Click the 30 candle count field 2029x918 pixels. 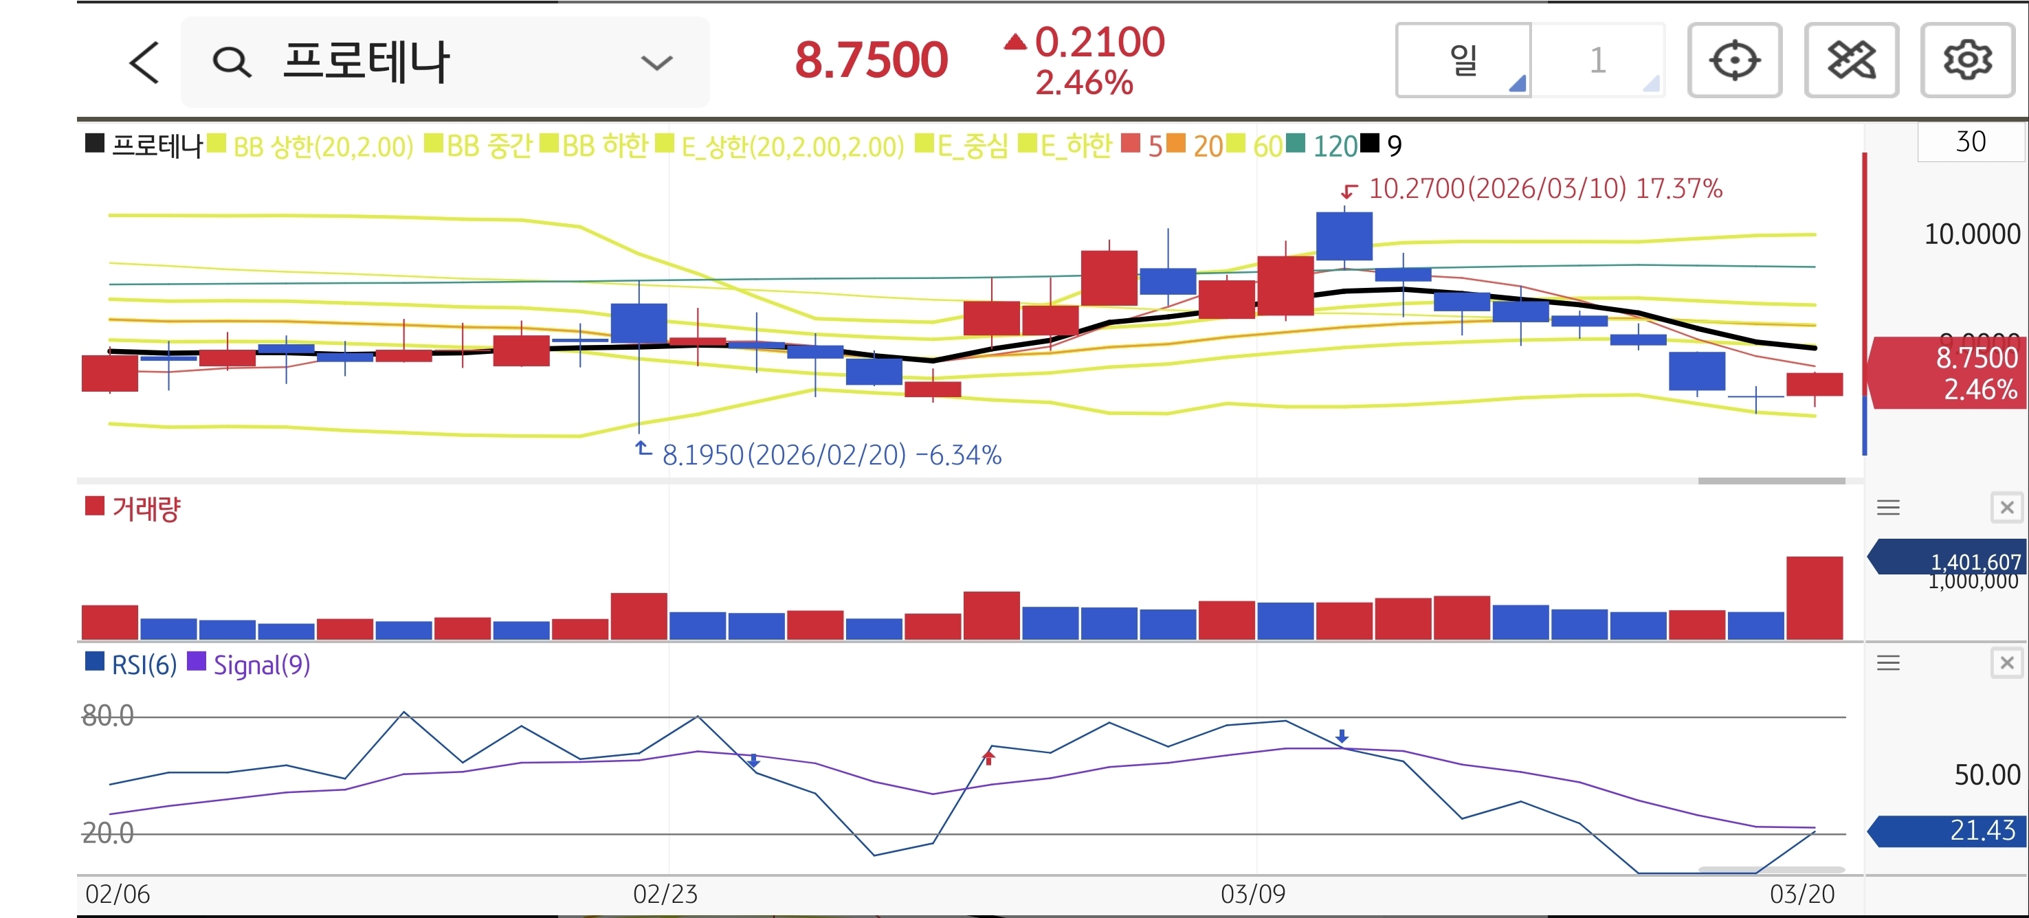click(x=1970, y=142)
